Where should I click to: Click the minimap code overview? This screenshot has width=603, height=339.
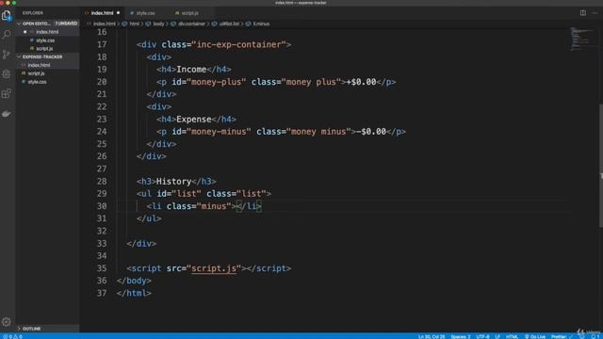point(582,39)
